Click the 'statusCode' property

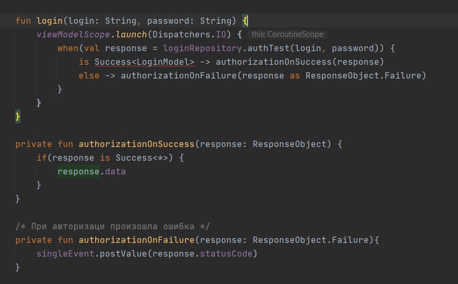(226, 253)
